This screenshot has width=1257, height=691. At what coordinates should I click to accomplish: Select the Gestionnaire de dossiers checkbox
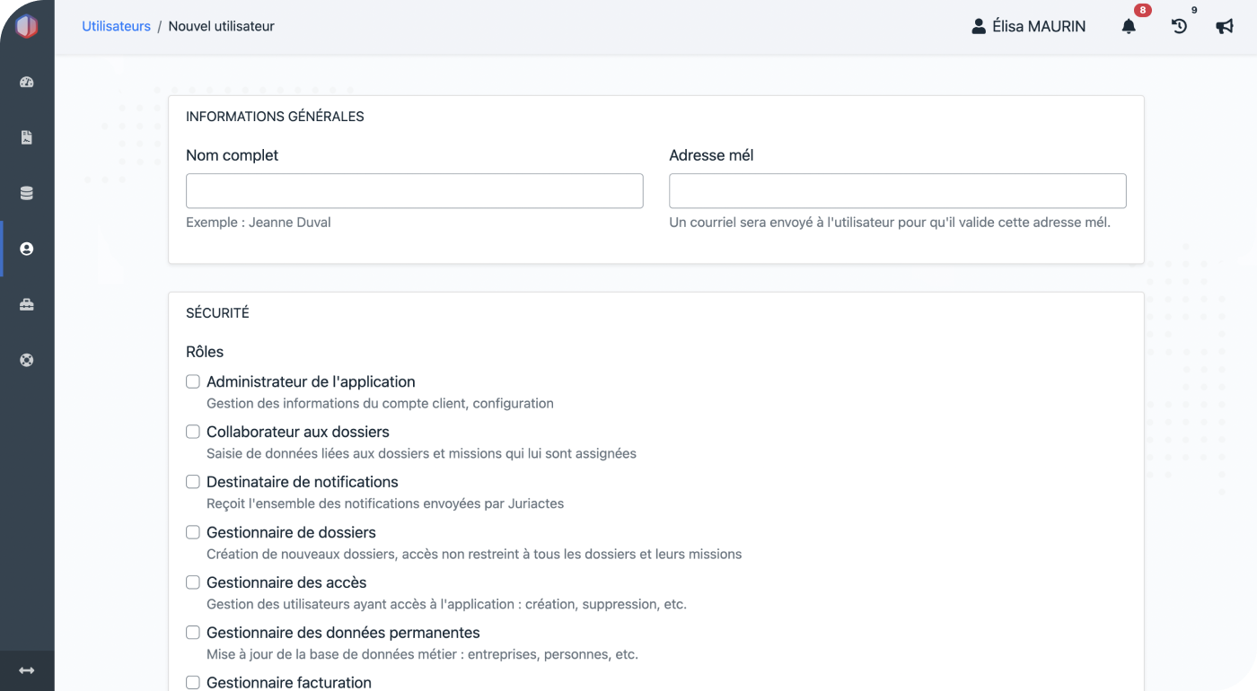[193, 532]
